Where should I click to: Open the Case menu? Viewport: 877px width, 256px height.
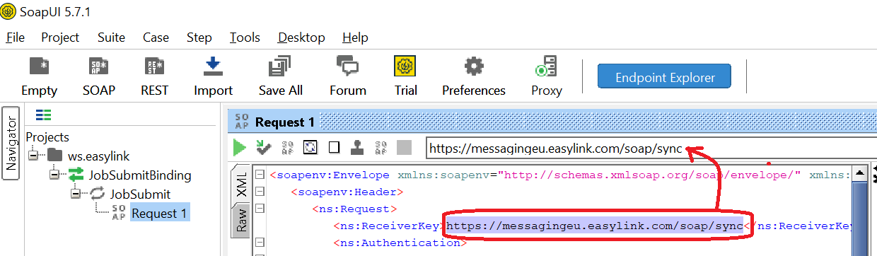[156, 37]
